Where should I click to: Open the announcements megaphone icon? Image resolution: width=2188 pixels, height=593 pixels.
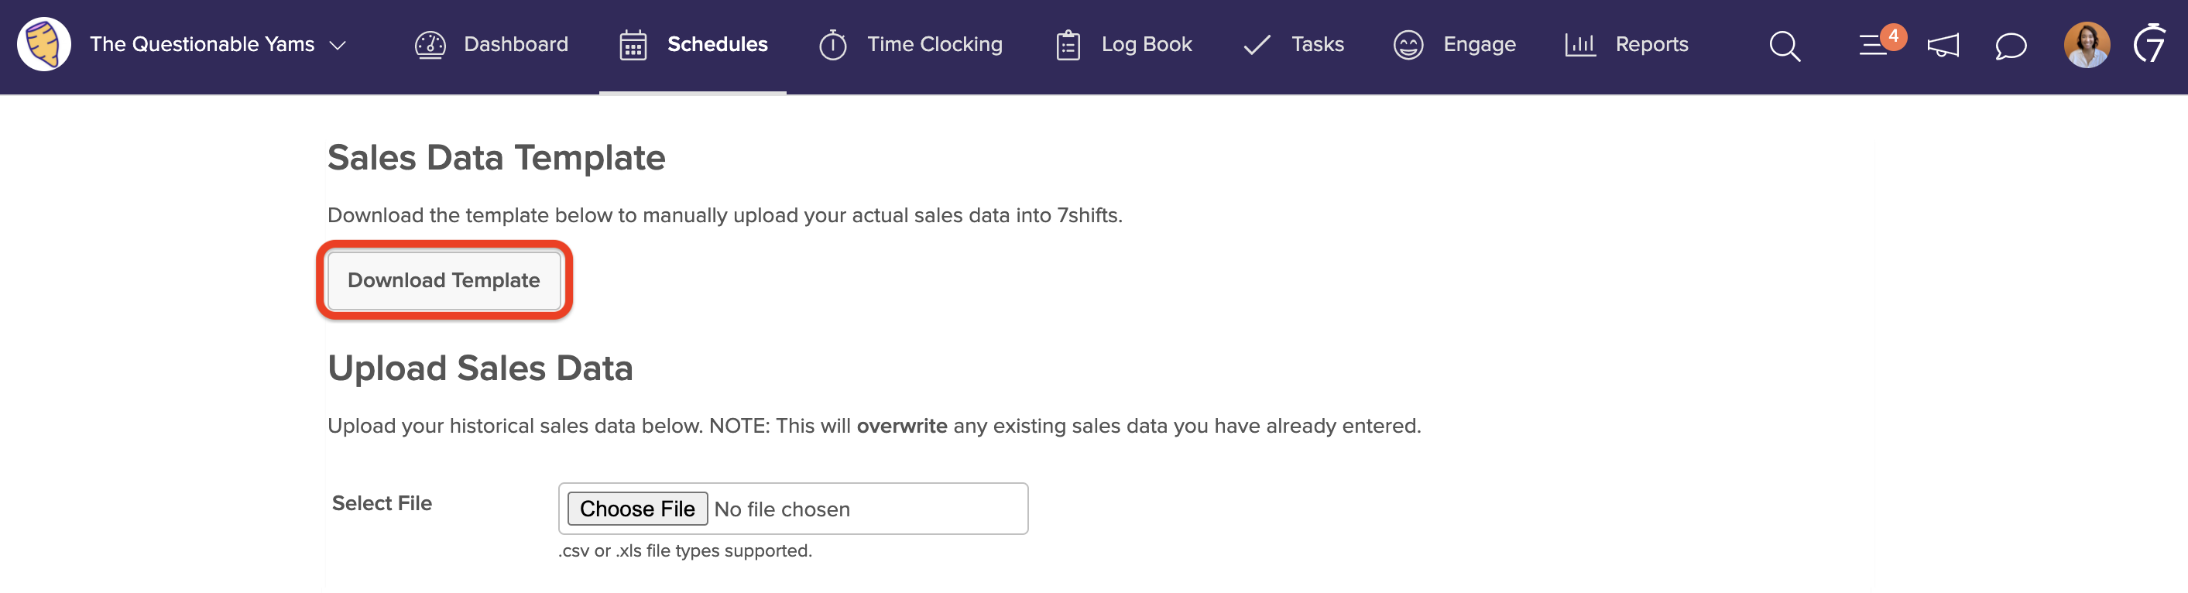pyautogui.click(x=1943, y=46)
